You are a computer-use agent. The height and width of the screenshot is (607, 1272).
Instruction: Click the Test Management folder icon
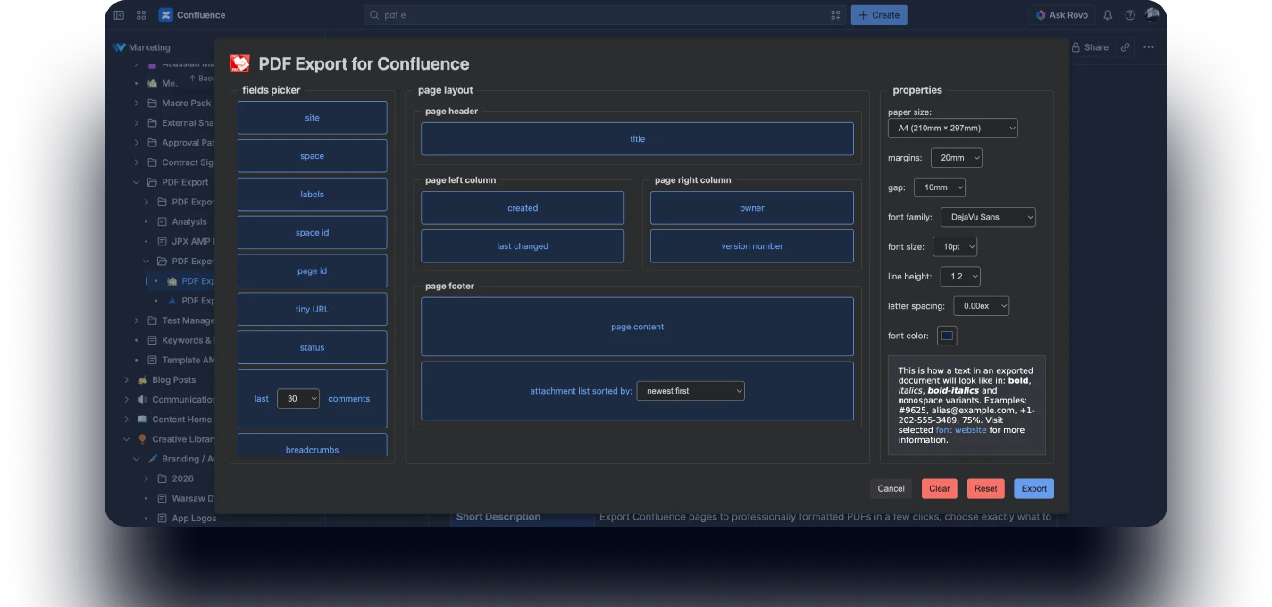152,320
